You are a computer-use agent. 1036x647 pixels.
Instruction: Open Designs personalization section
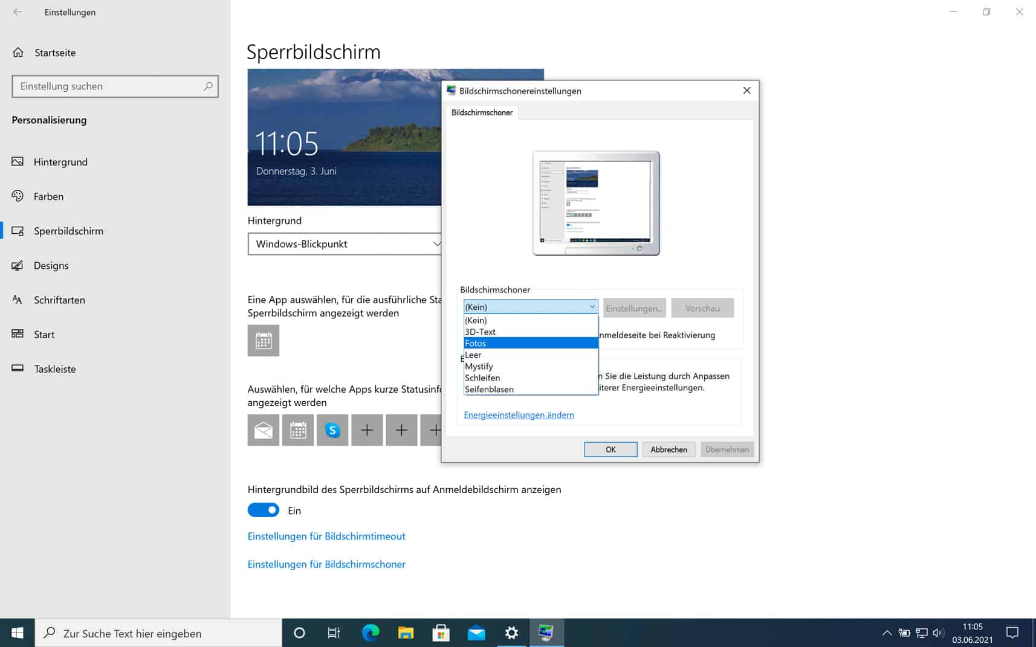click(51, 265)
